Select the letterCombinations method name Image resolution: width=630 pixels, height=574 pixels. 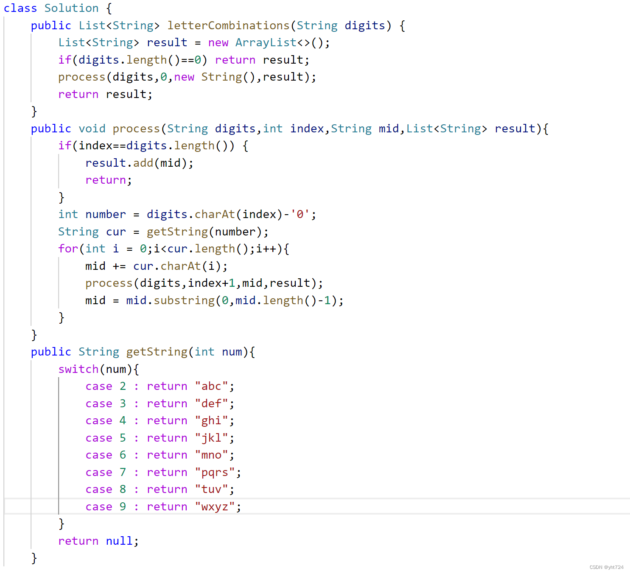tap(228, 25)
